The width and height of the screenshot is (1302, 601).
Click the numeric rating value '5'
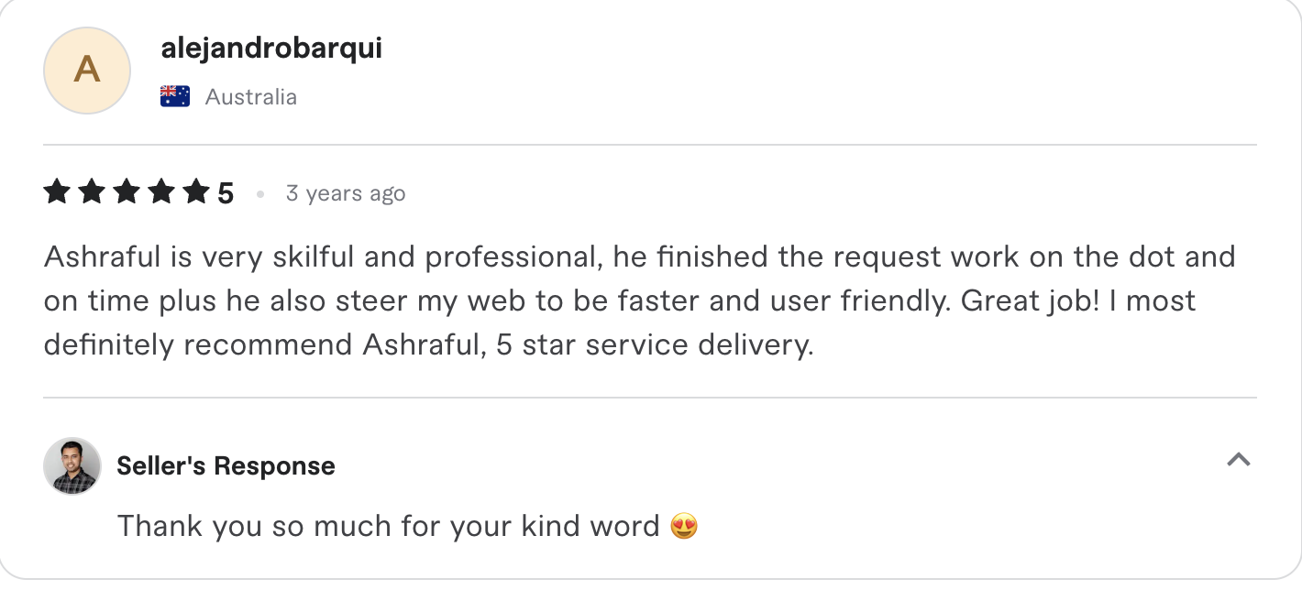tap(225, 192)
